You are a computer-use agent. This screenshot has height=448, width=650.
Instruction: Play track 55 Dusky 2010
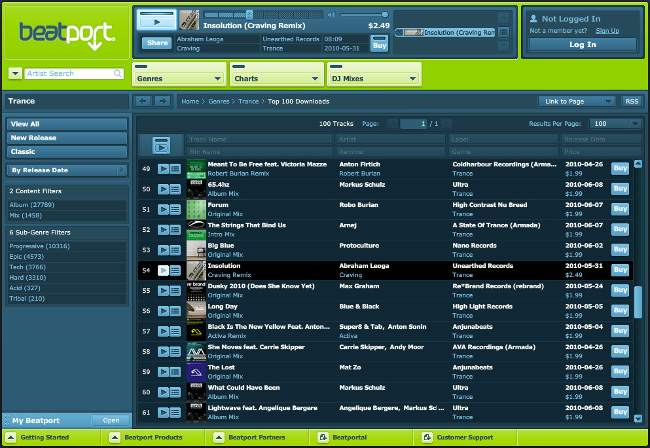pyautogui.click(x=164, y=291)
